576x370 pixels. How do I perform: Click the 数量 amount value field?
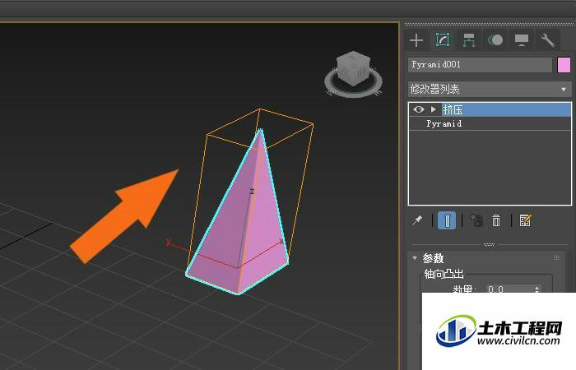tap(509, 289)
